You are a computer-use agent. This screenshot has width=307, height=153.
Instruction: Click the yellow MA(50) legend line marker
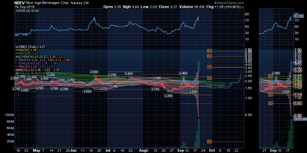point(17,50)
